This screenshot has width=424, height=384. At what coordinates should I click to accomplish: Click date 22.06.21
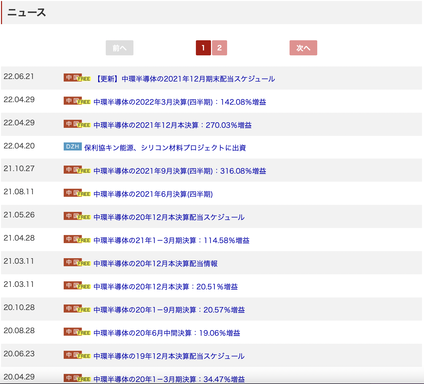19,76
